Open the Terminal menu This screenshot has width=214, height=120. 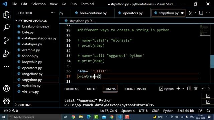tap(87, 4)
